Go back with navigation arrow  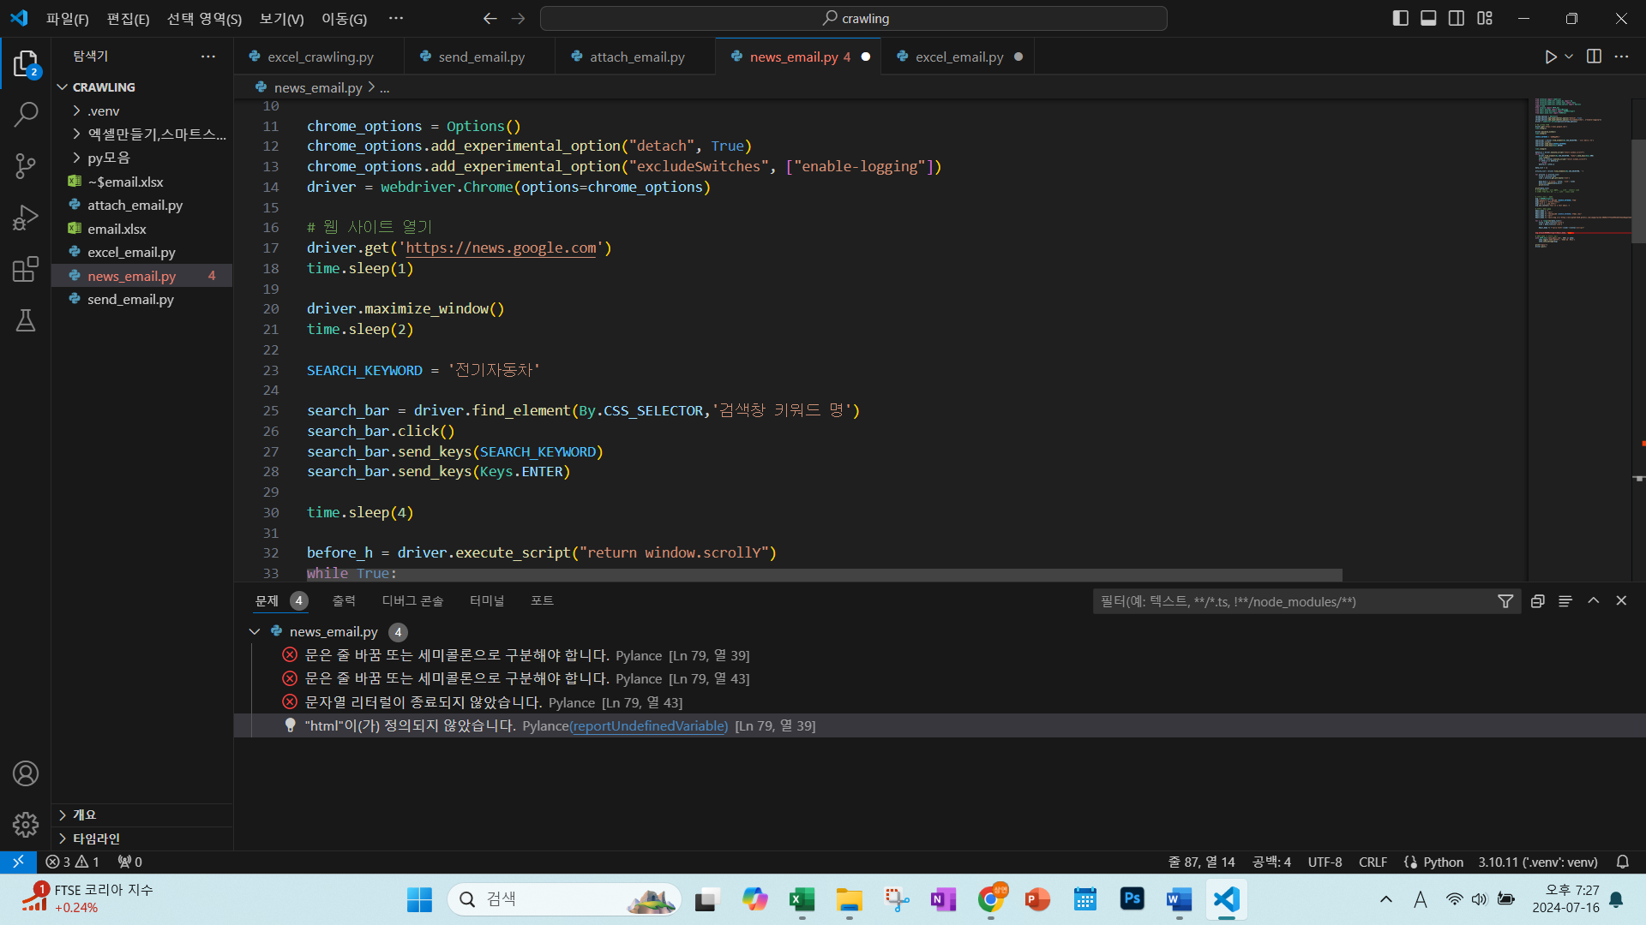490,18
